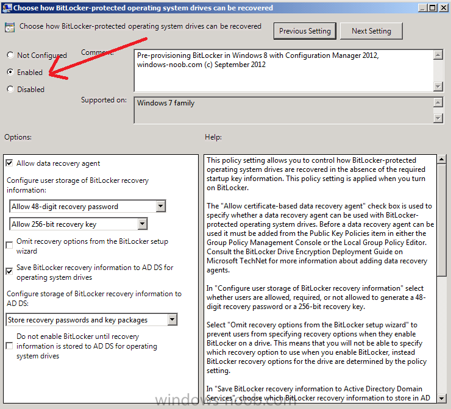Go to Next Setting

point(371,31)
